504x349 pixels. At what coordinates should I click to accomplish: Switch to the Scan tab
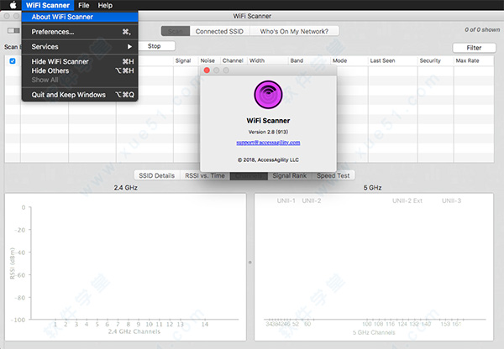pyautogui.click(x=176, y=31)
